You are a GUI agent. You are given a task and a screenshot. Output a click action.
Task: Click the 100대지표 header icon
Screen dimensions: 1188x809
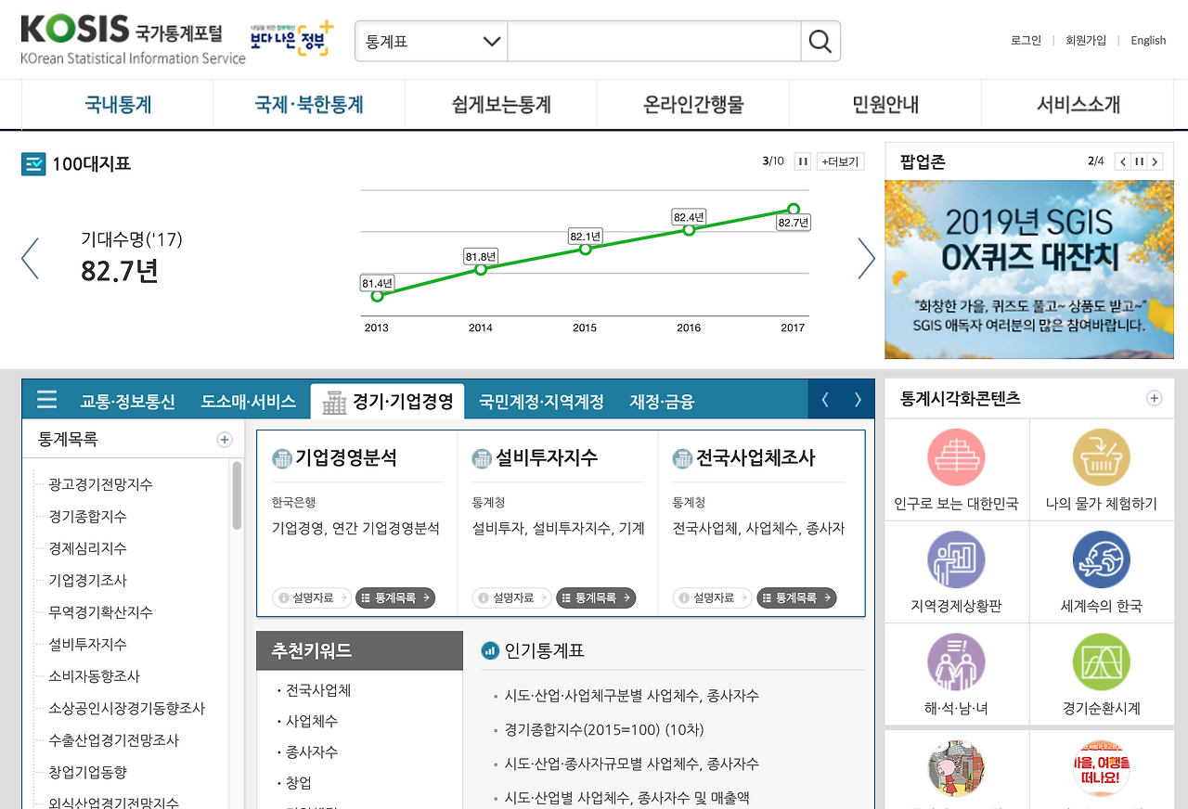33,164
